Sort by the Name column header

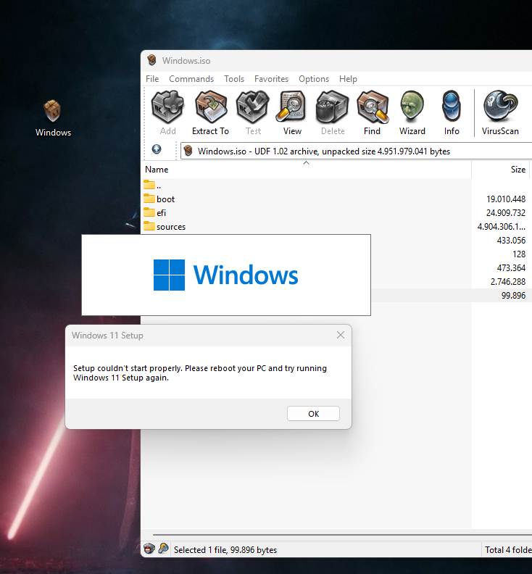[306, 170]
